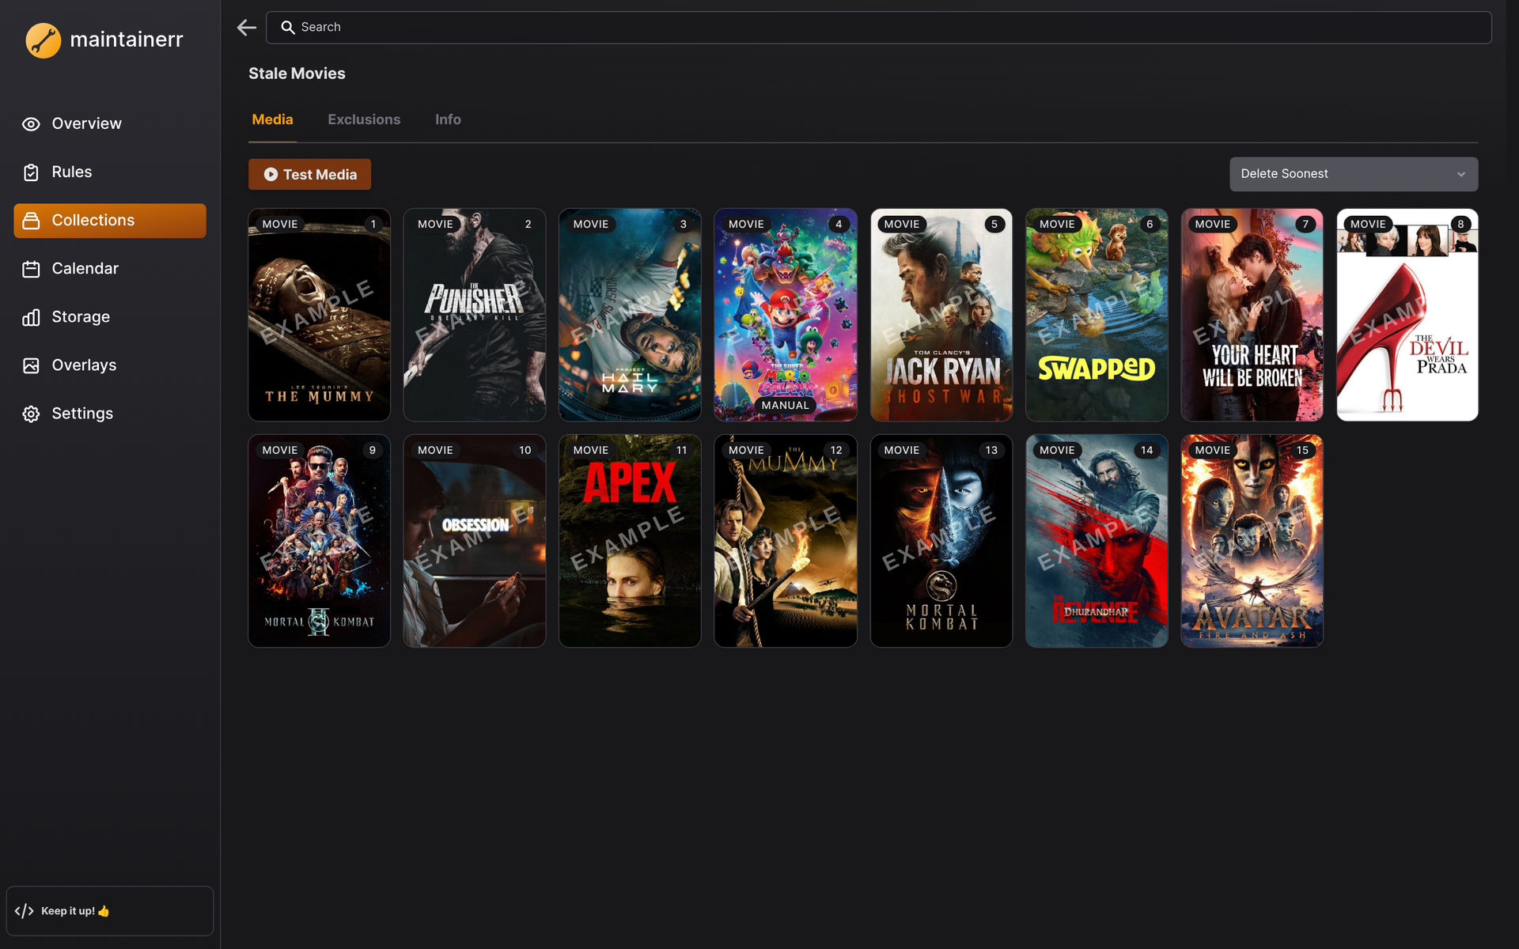Viewport: 1519px width, 949px height.
Task: Open Rules in the sidebar
Action: point(110,172)
